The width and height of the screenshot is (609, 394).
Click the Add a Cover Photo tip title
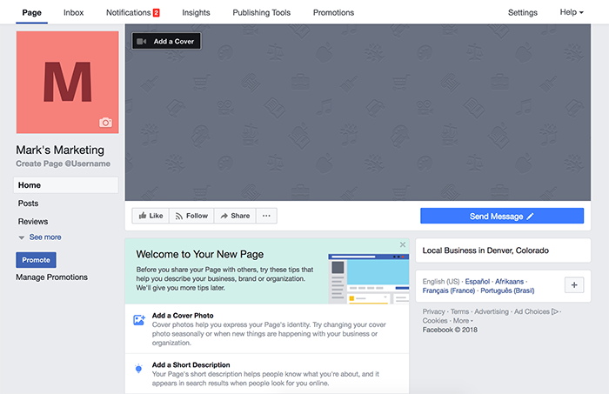(183, 316)
